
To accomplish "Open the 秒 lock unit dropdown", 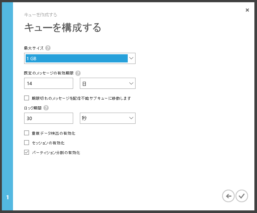I will (x=108, y=118).
